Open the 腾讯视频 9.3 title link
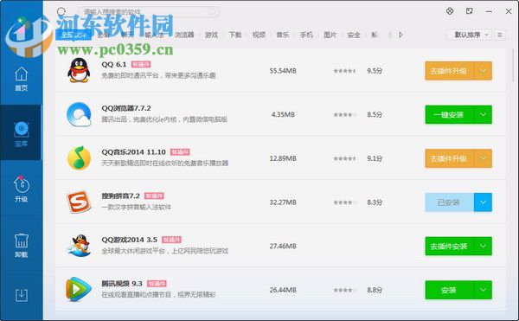The image size is (519, 321). pos(122,284)
